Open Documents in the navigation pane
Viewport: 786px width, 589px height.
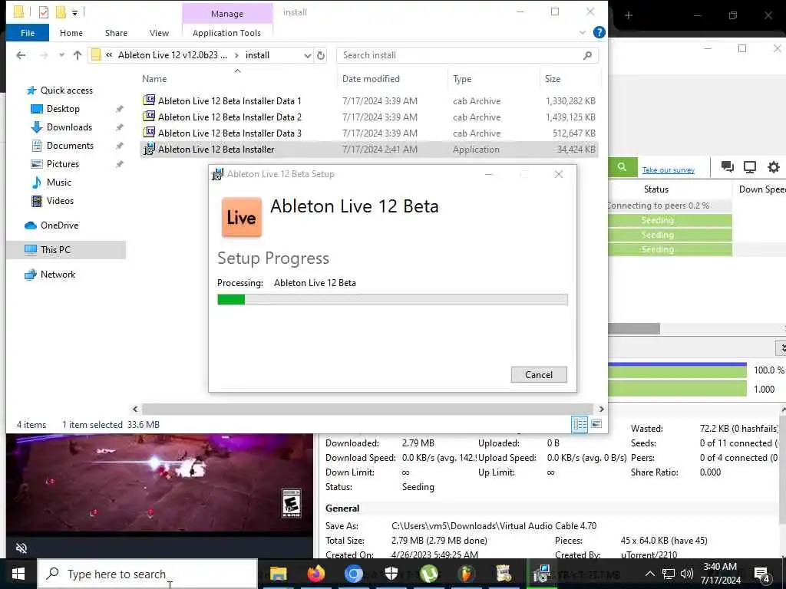70,145
